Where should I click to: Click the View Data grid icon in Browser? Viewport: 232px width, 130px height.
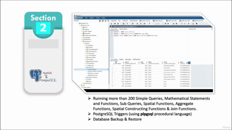pos(103,21)
